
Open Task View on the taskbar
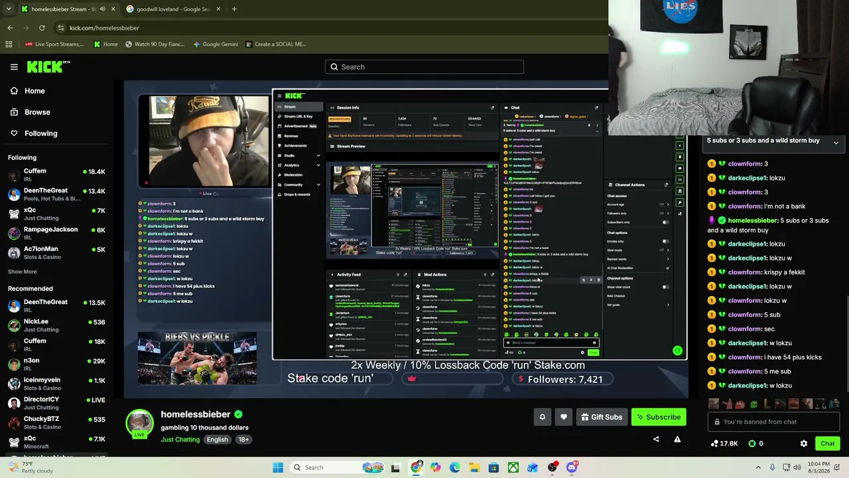[x=396, y=467]
